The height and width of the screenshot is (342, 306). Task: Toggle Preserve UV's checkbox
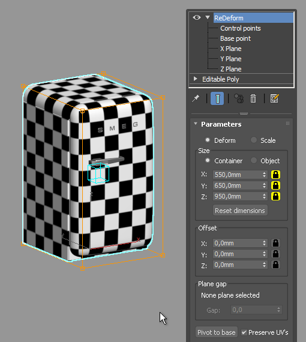click(x=244, y=332)
